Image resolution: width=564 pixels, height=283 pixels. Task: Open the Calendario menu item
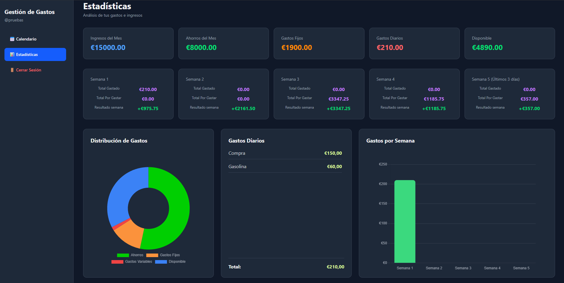pyautogui.click(x=26, y=39)
